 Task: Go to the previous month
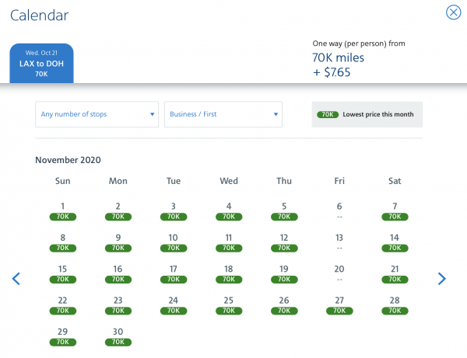click(16, 279)
